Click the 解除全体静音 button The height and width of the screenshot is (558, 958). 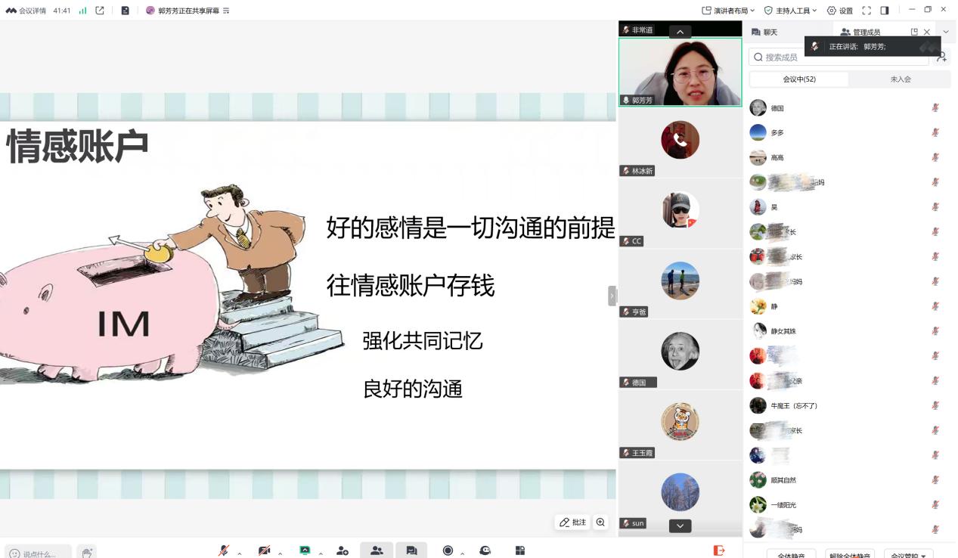tap(849, 554)
